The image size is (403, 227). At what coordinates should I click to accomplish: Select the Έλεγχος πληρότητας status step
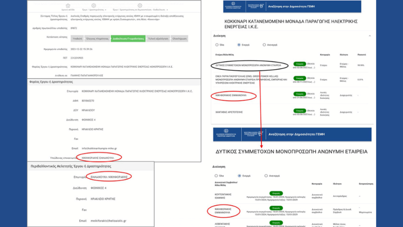97,39
